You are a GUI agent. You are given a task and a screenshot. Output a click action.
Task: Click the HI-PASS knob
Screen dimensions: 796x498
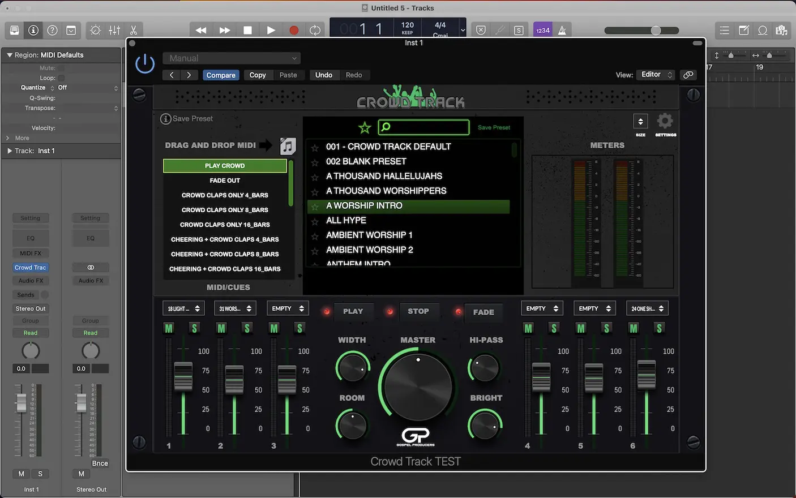point(485,368)
